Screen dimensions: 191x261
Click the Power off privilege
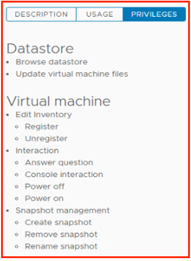pyautogui.click(x=44, y=187)
